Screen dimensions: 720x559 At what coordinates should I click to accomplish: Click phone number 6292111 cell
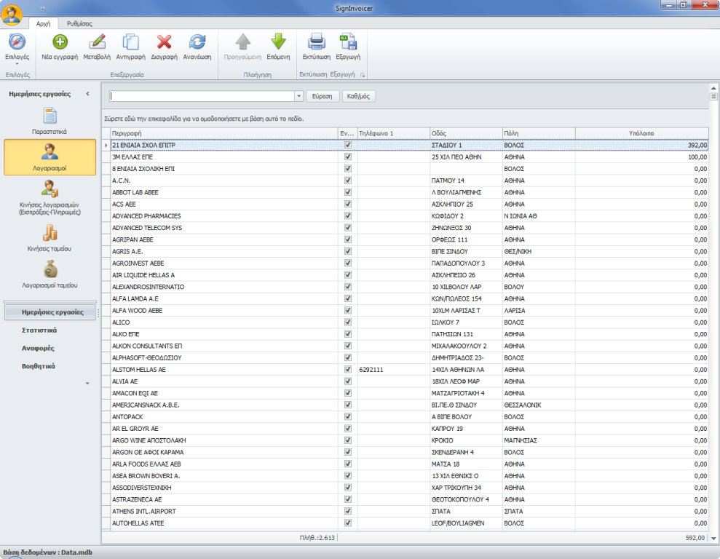tap(394, 370)
